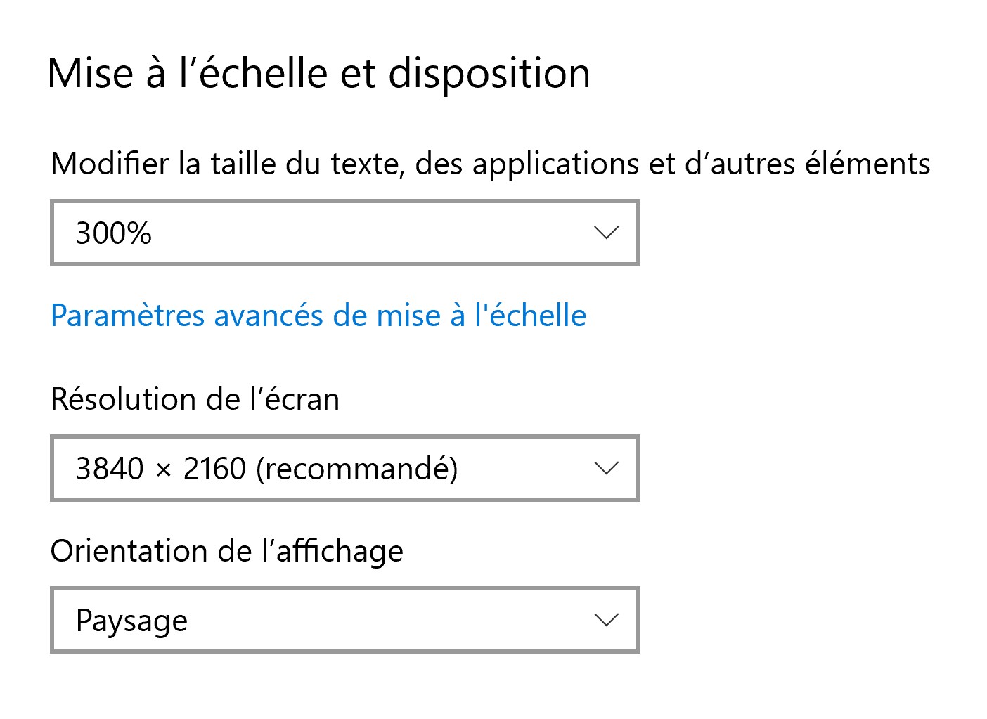Click the 300% value text
The width and height of the screenshot is (987, 719).
click(114, 233)
